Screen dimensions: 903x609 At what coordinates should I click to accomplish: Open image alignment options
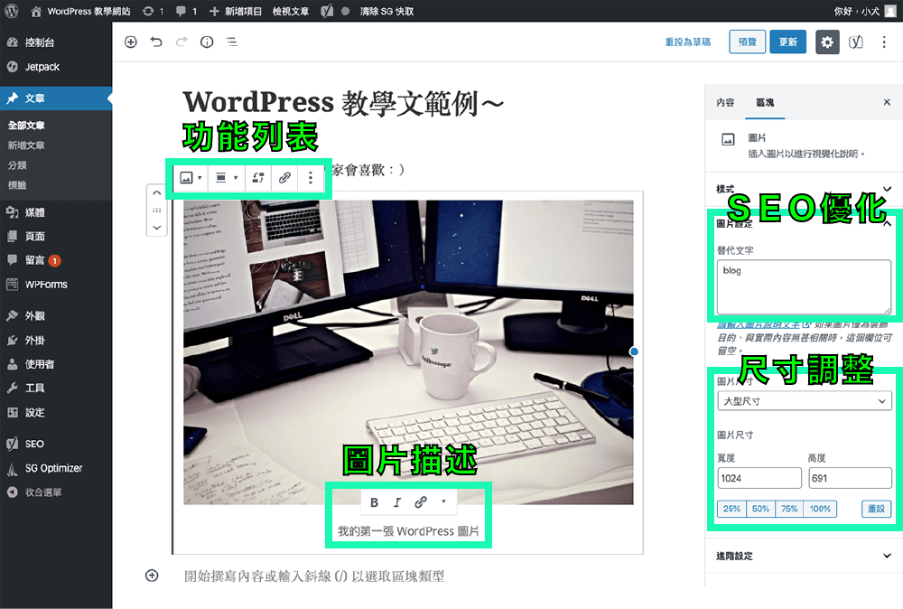click(x=227, y=178)
